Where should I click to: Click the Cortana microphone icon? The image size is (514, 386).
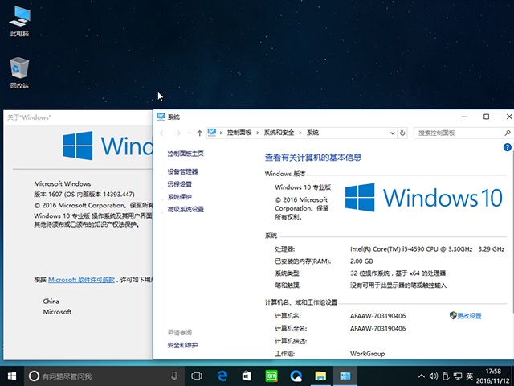174,376
